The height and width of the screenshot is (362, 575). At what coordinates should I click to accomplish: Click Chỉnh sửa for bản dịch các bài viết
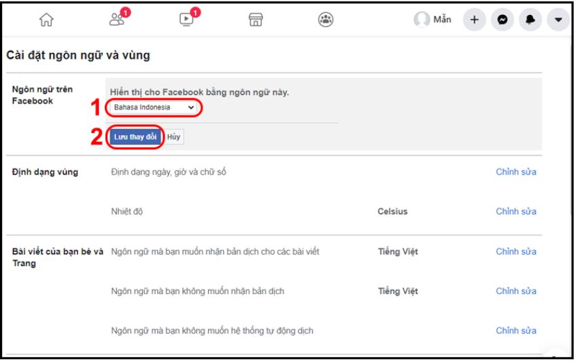pyautogui.click(x=516, y=251)
